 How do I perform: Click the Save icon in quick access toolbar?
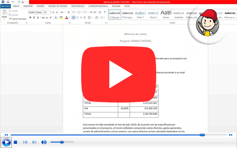tap(8, 2)
